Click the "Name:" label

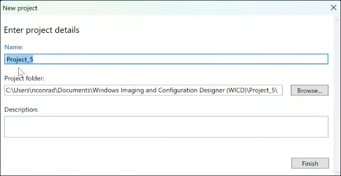14,47
